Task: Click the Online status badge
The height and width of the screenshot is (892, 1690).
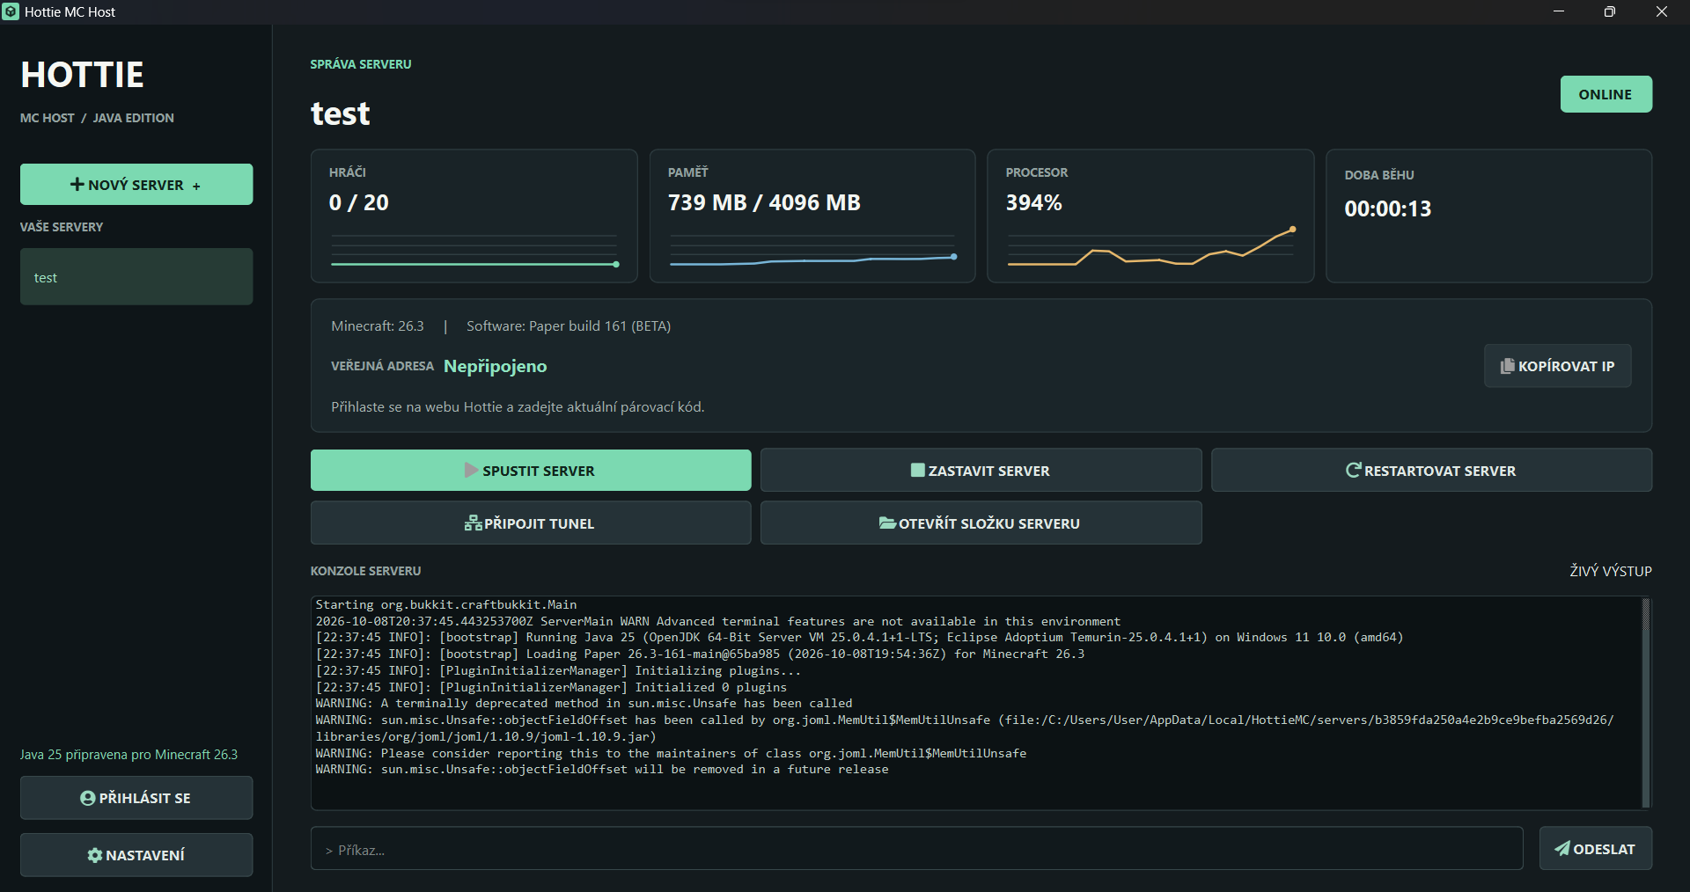Action: pos(1605,94)
